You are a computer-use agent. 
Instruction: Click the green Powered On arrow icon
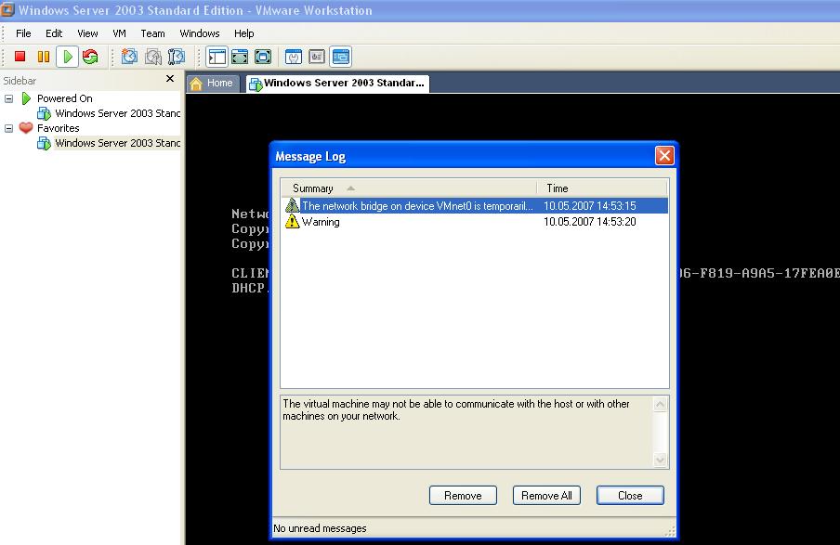[x=26, y=98]
